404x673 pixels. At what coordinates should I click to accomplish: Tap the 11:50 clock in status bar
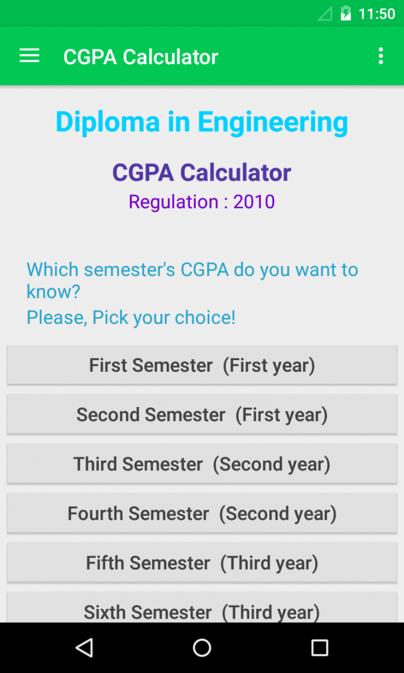377,13
